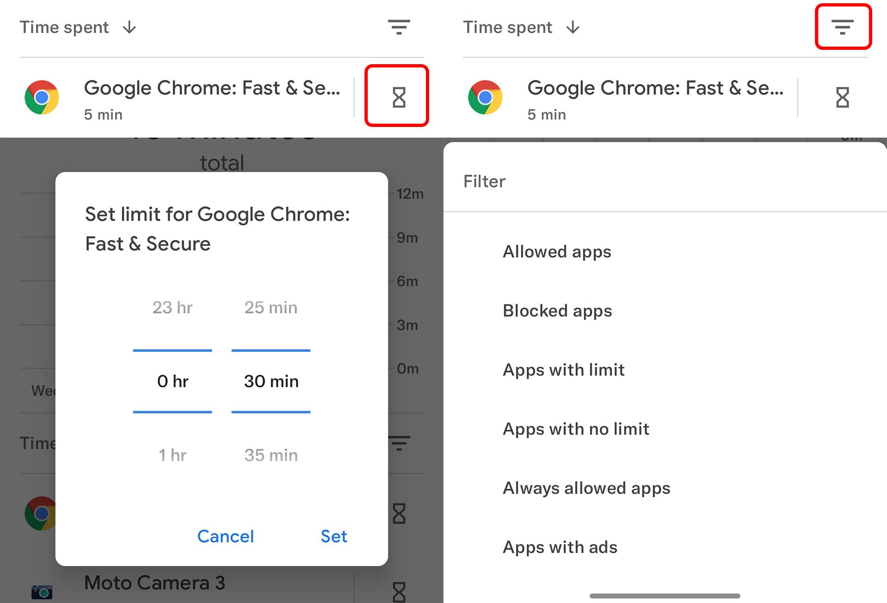Filter by Apps with limit
The height and width of the screenshot is (603, 887).
pos(564,370)
